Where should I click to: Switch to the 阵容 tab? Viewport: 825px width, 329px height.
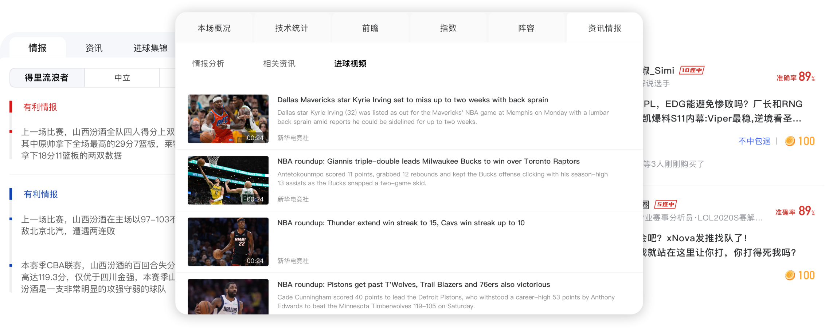click(526, 28)
